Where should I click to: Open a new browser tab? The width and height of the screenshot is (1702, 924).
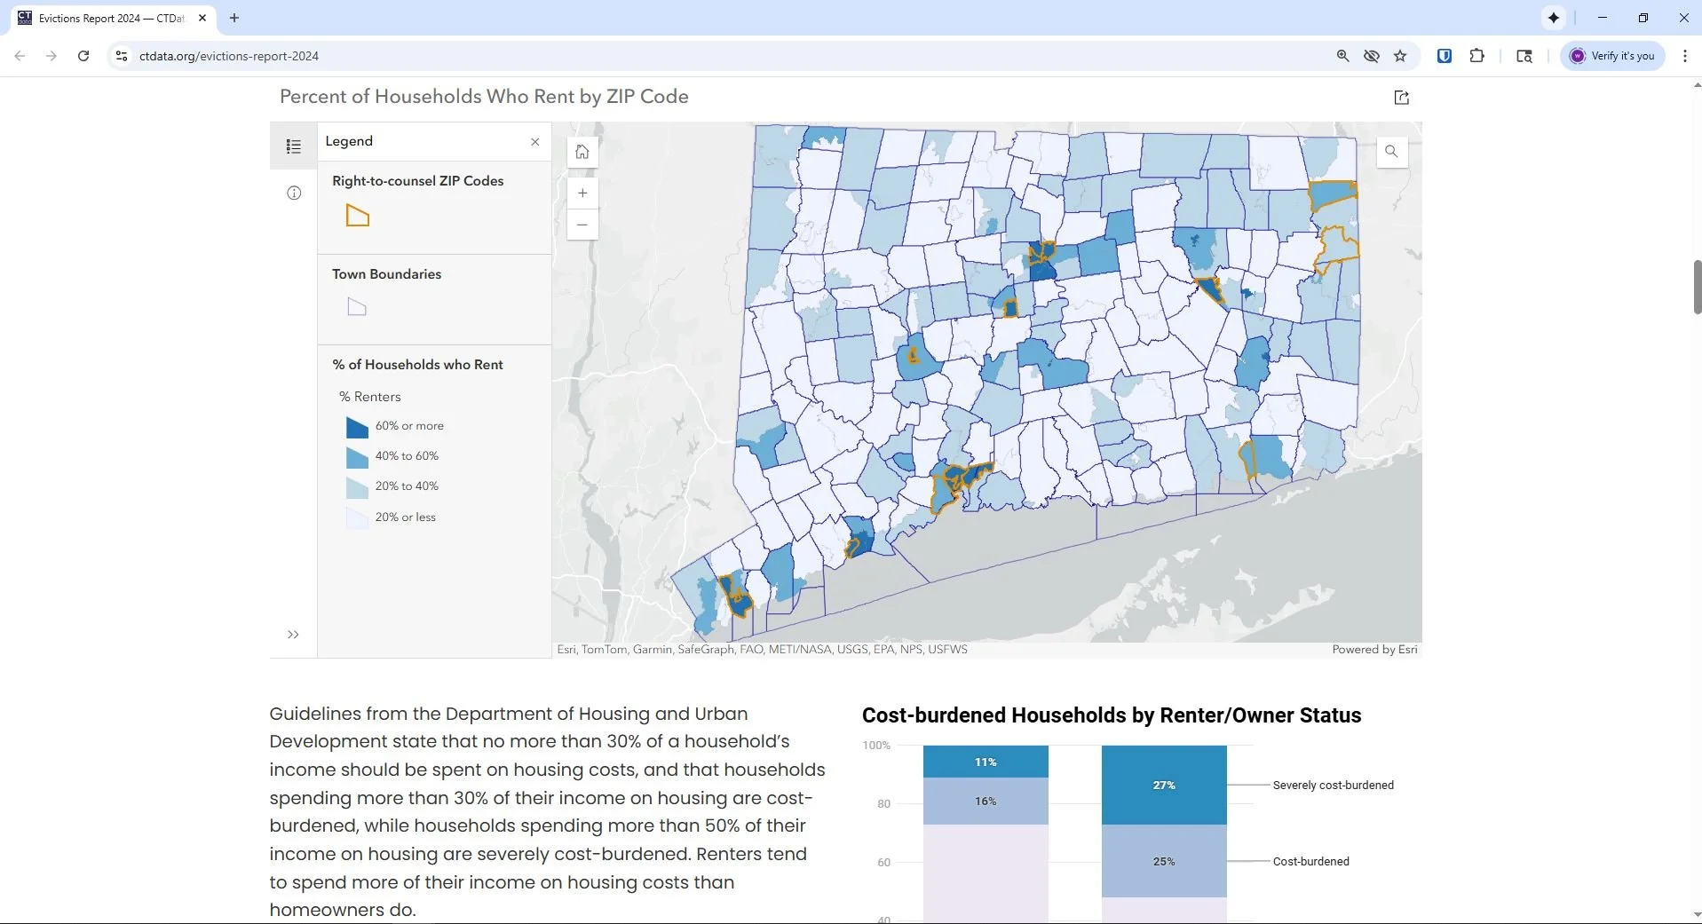(x=234, y=18)
